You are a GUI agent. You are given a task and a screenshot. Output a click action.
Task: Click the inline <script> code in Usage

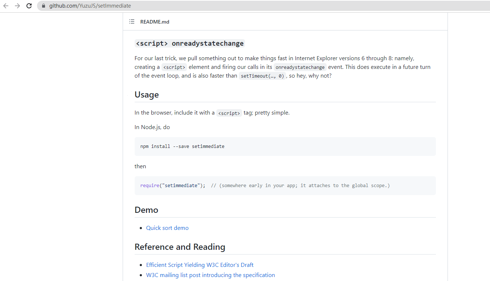point(229,113)
